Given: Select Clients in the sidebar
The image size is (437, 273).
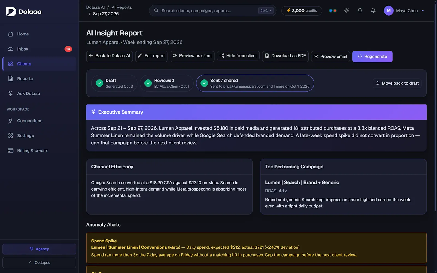Looking at the screenshot, I should [x=39, y=64].
